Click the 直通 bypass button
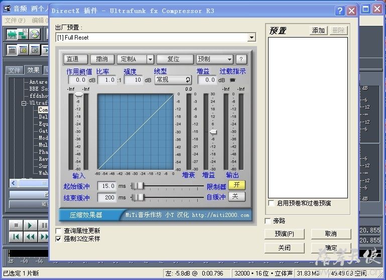386x280 pixels. pyautogui.click(x=76, y=59)
